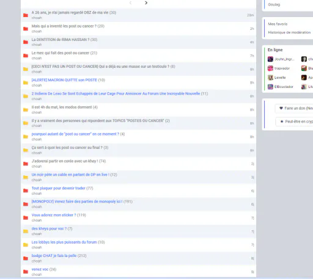Click folder icon for 'Mais qui a inventé les post ou cancer'
313x279 pixels.
26,29
